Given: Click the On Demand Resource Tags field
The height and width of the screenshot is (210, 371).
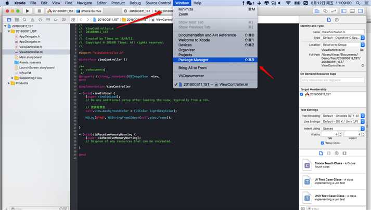Looking at the screenshot, I should 332,80.
